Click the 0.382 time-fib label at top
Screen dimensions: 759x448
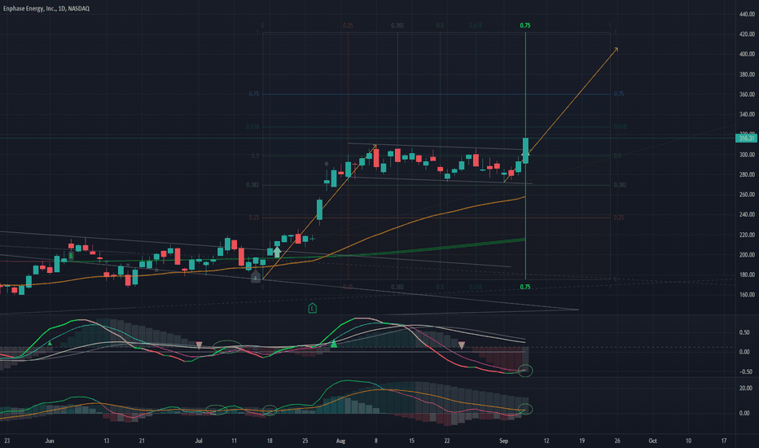pyautogui.click(x=397, y=25)
